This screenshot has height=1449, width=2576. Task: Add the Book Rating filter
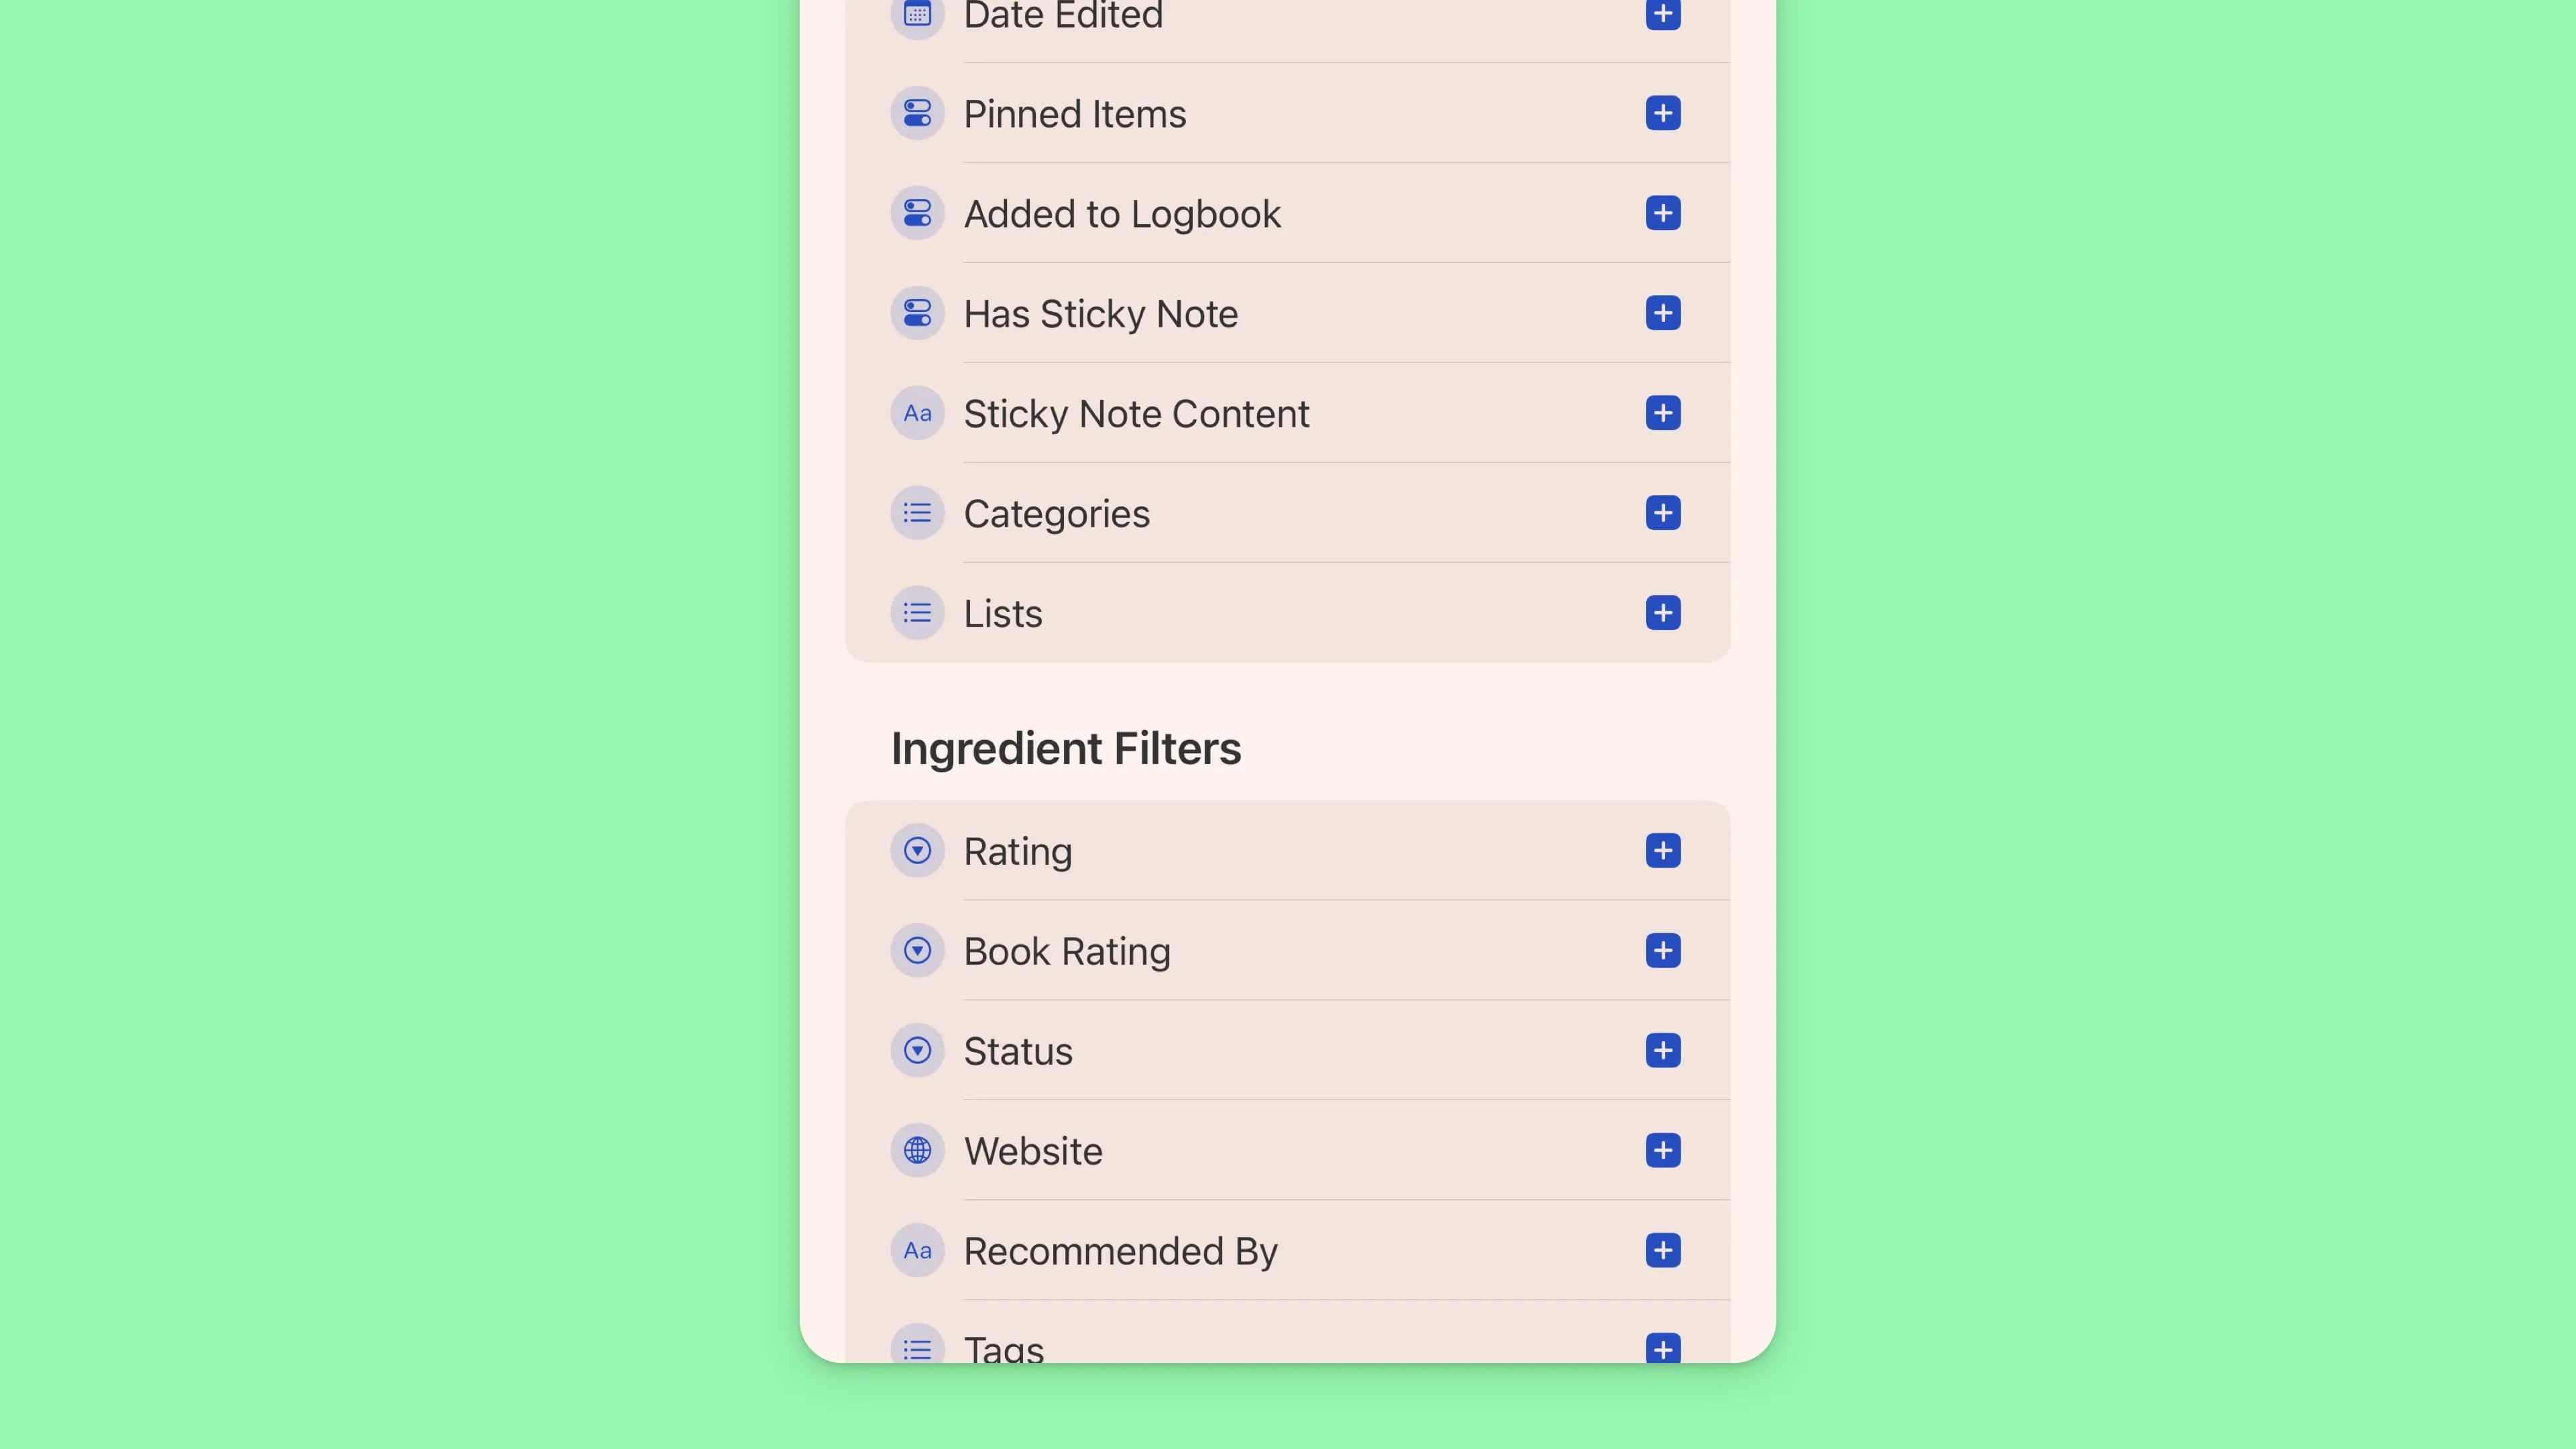[x=1663, y=951]
